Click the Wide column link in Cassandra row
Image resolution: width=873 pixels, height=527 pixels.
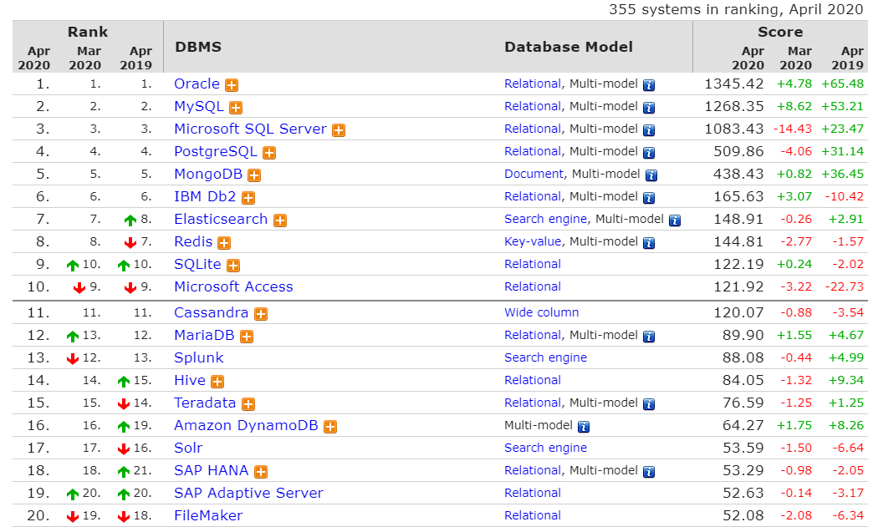click(542, 312)
